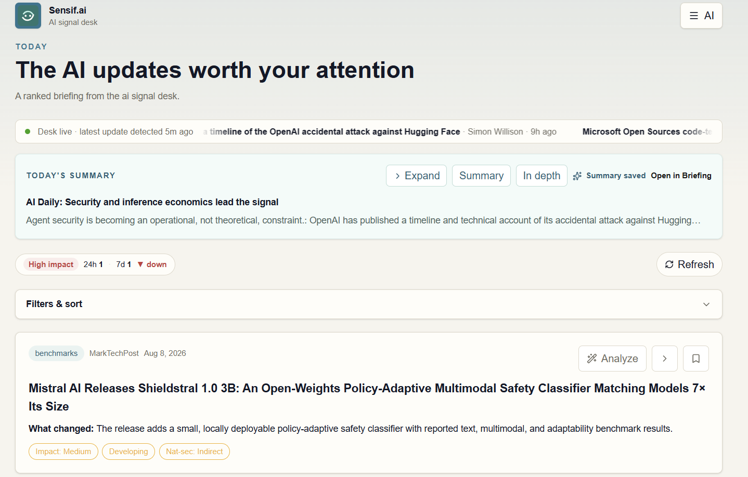This screenshot has width=748, height=477.
Task: Expand today's summary
Action: pyautogui.click(x=416, y=176)
